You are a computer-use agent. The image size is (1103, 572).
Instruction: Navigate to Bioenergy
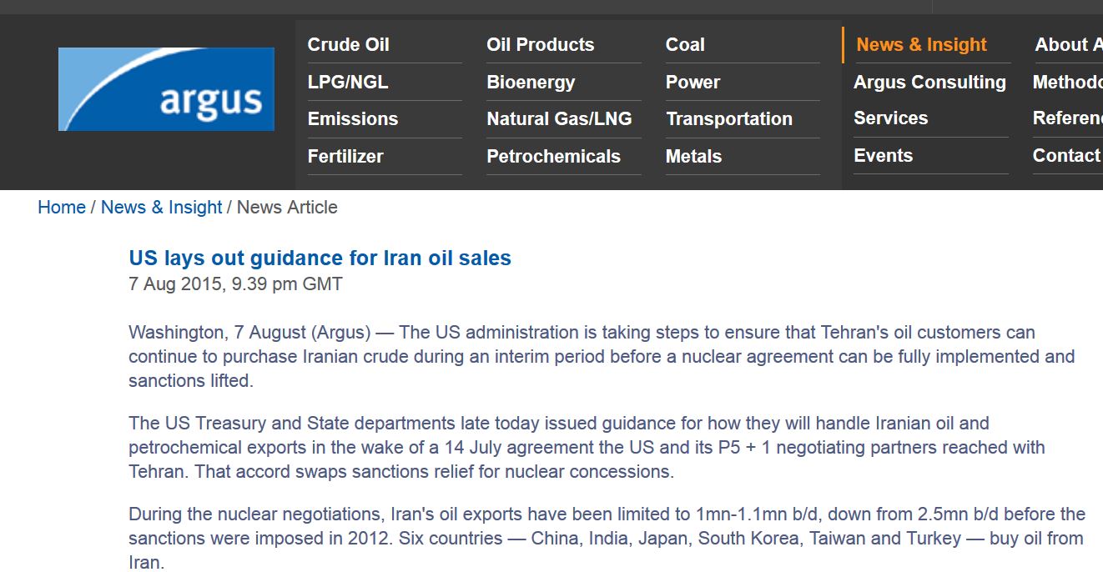click(x=531, y=83)
